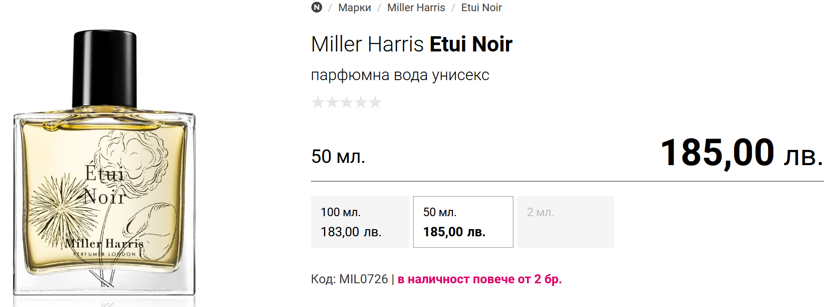This screenshot has height=307, width=829.
Task: Click the third rating star
Action: 346,102
